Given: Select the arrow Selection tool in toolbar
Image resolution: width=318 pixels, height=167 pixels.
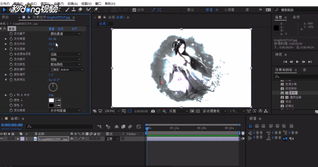Looking at the screenshot, I should (x=4, y=10).
